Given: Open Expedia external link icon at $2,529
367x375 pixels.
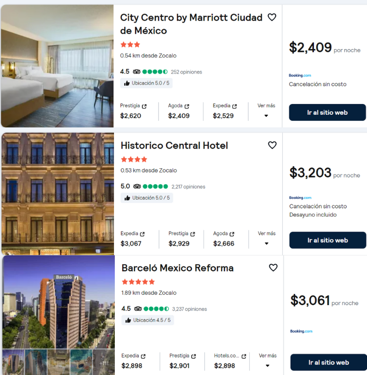Looking at the screenshot, I should pos(234,106).
